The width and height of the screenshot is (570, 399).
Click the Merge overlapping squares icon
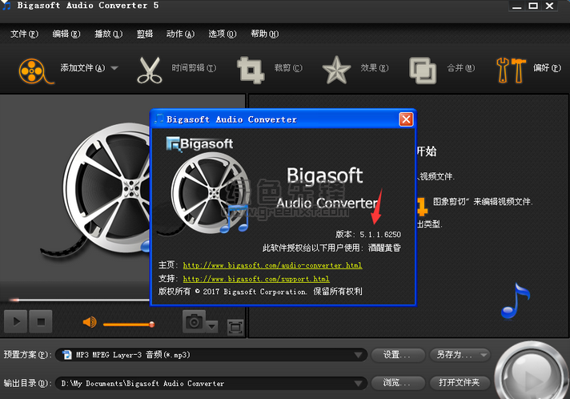click(422, 69)
